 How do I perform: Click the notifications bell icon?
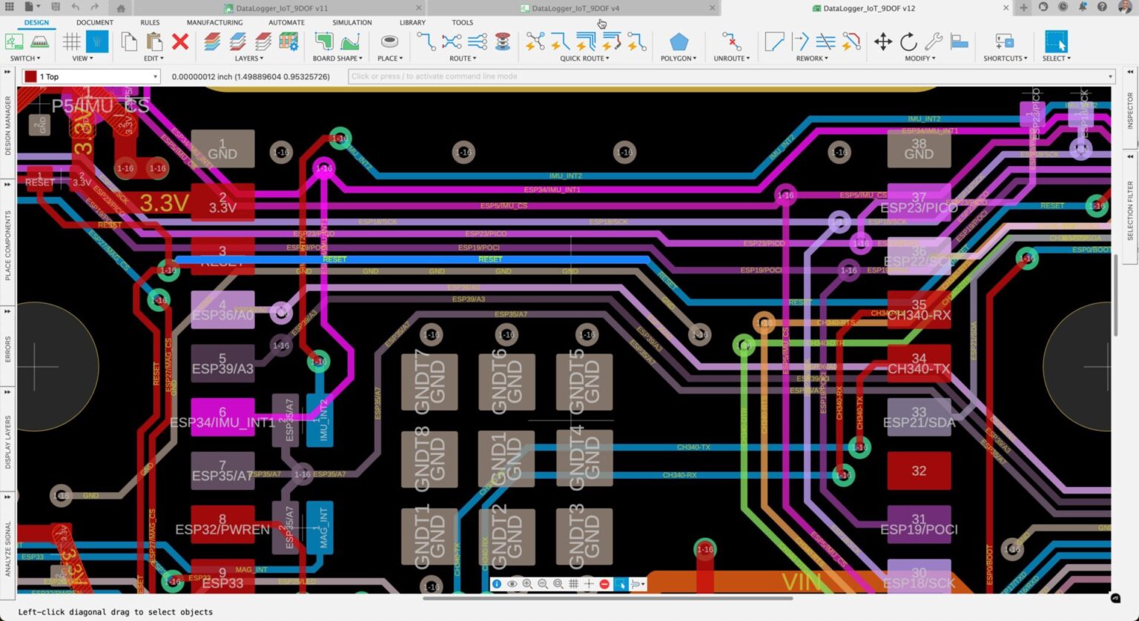coord(1083,7)
